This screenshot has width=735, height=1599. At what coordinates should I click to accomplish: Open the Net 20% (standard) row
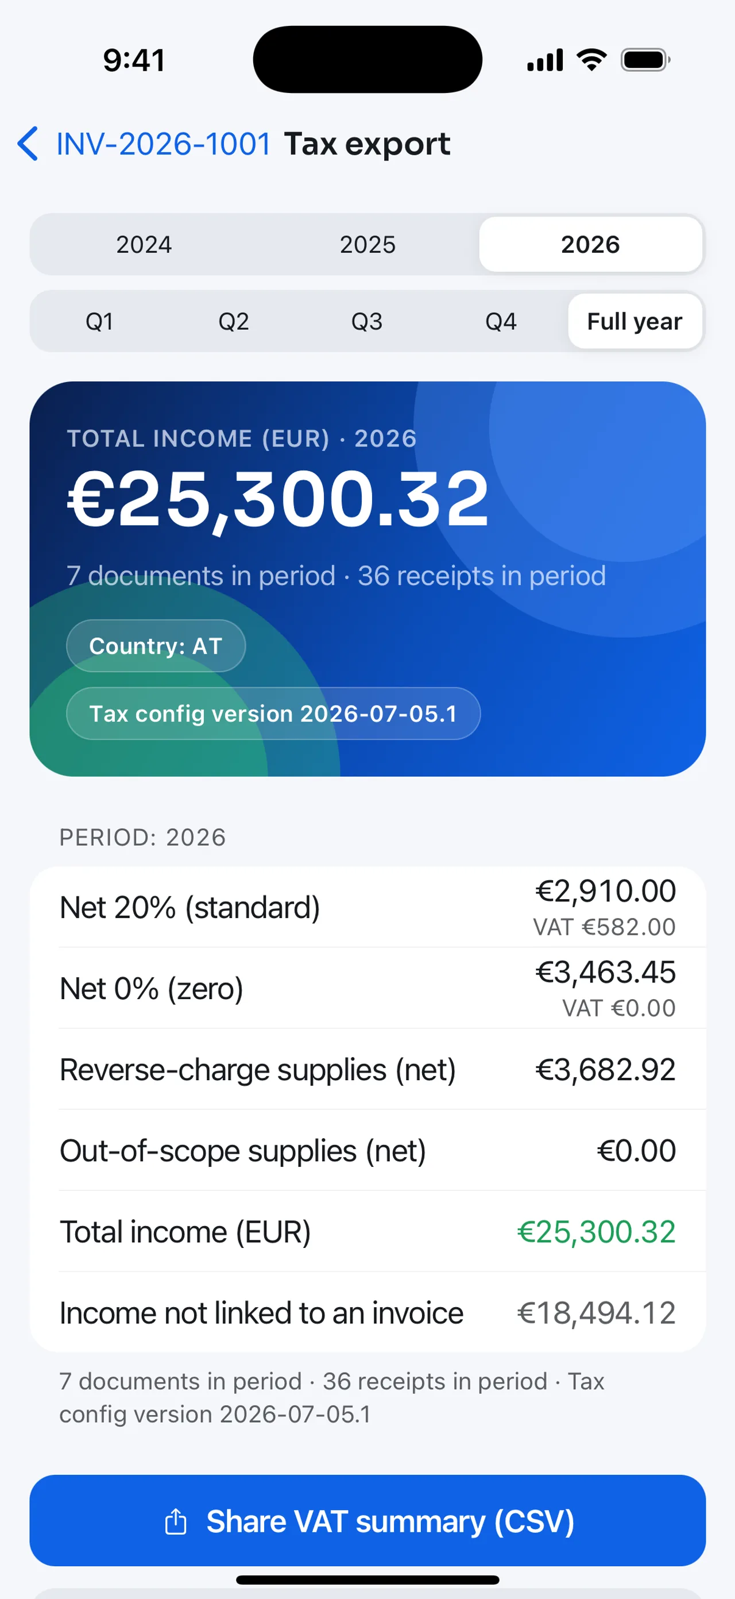point(367,907)
